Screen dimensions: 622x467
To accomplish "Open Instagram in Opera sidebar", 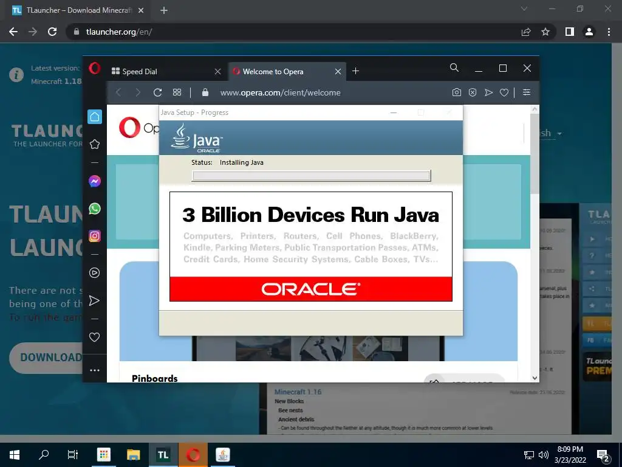I will (x=94, y=236).
